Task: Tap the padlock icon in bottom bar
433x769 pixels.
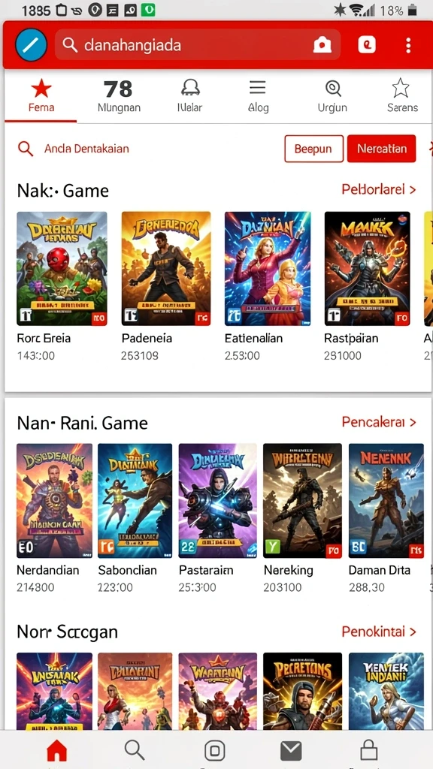Action: [368, 750]
